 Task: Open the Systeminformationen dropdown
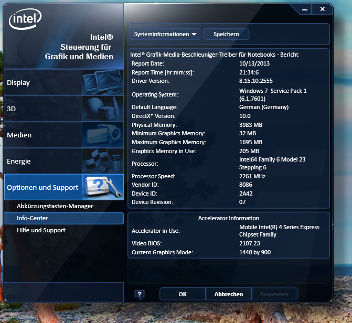click(165, 34)
